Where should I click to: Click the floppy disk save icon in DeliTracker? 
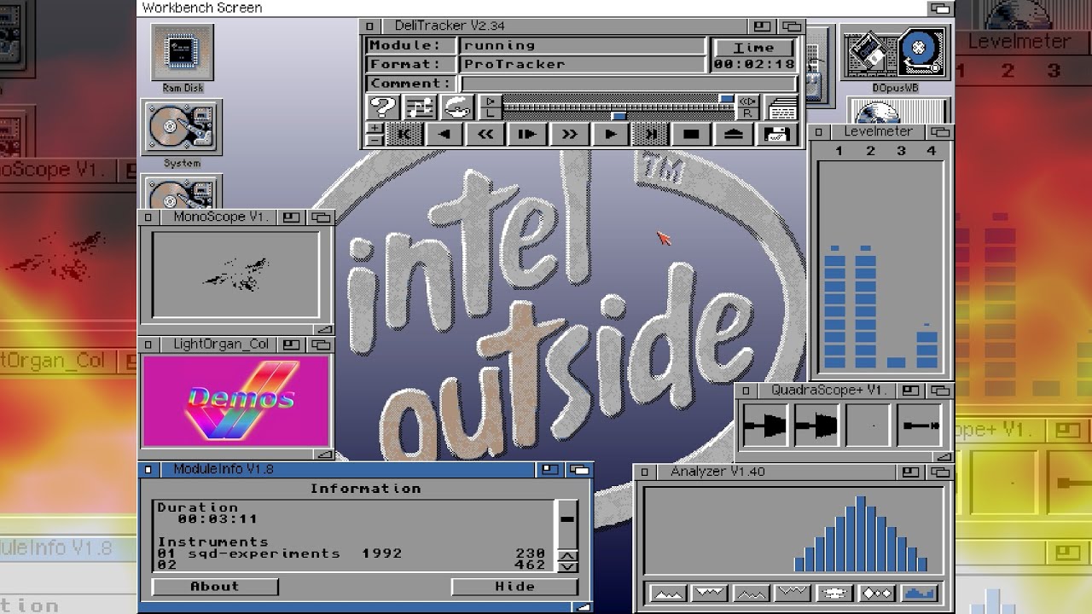(x=776, y=134)
